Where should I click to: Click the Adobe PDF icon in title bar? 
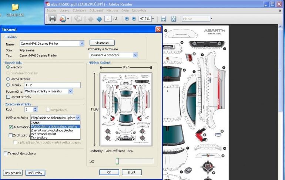(48, 4)
